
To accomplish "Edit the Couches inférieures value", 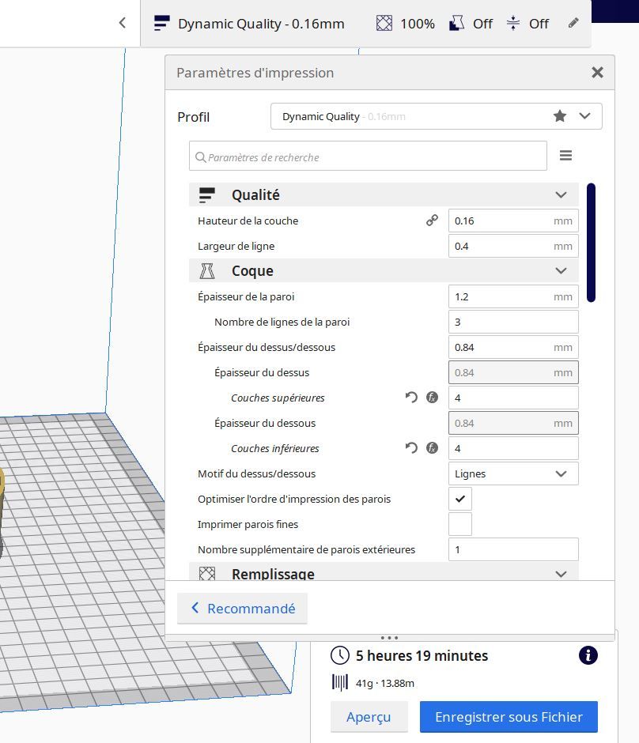I will 513,448.
